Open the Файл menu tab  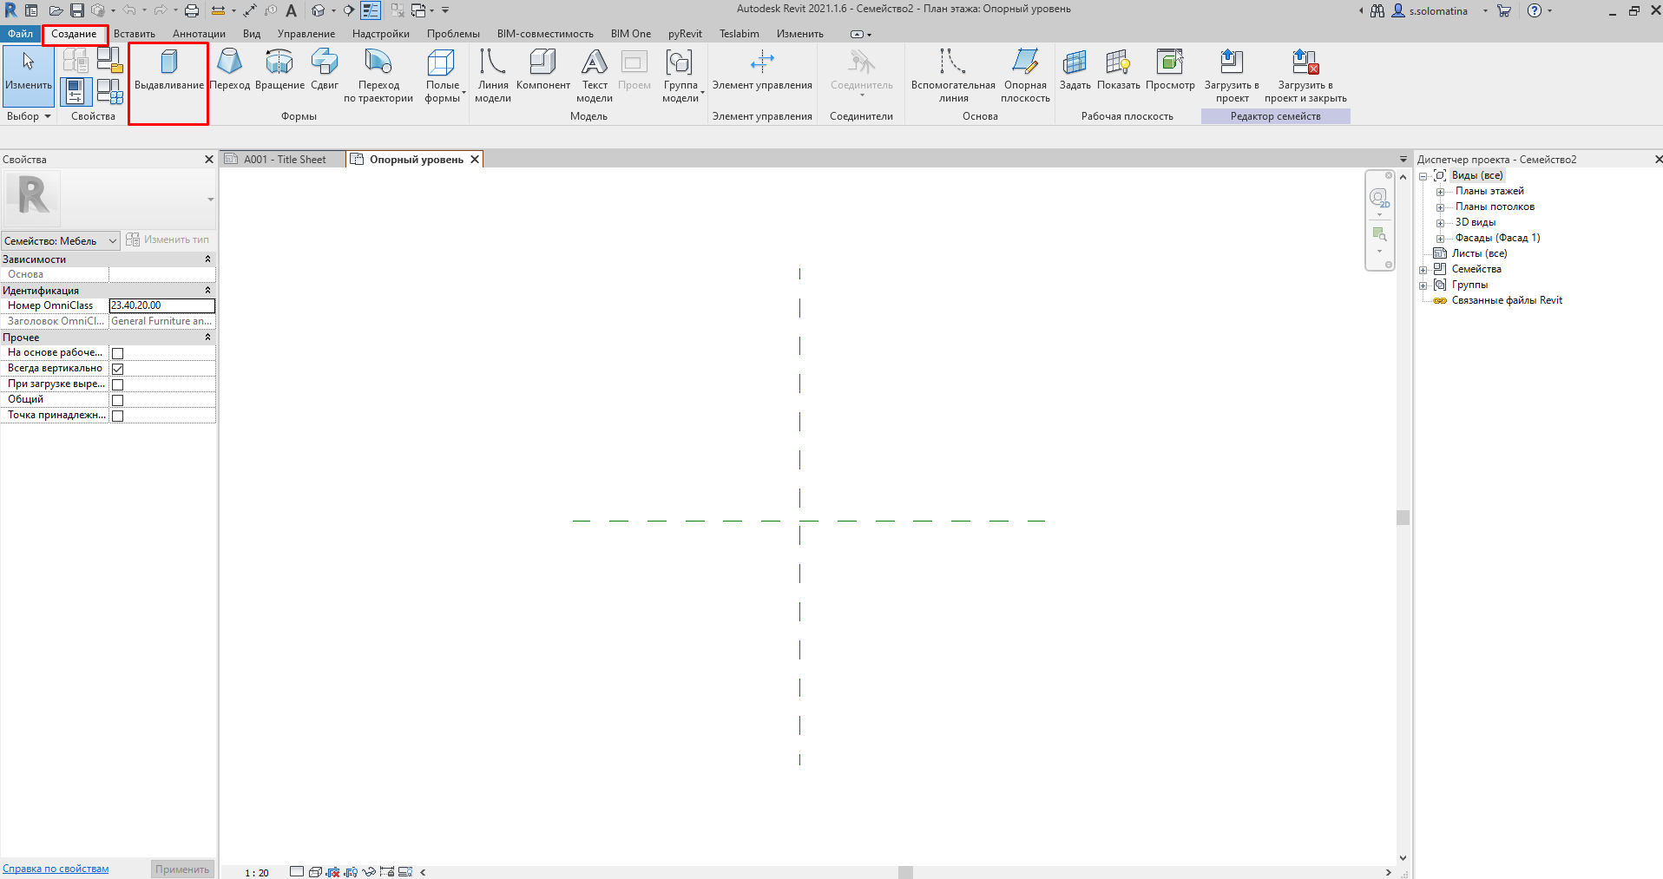(x=21, y=34)
